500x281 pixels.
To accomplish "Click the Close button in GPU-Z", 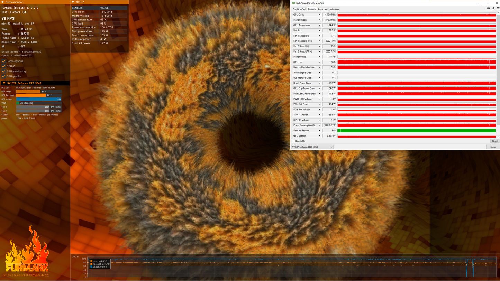I will coord(493,147).
